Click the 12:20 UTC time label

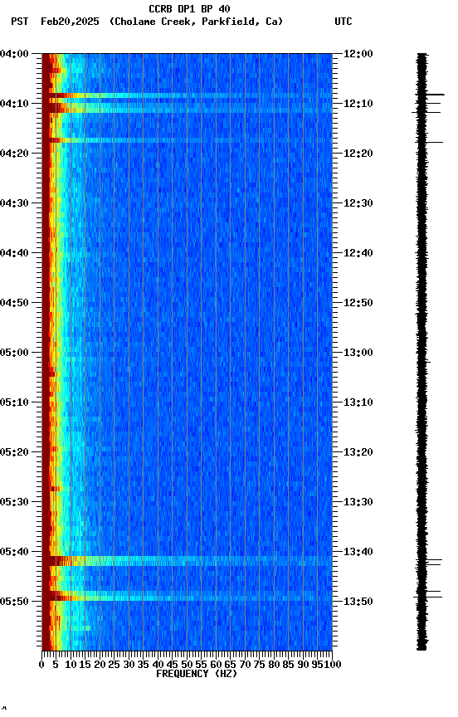tap(358, 154)
